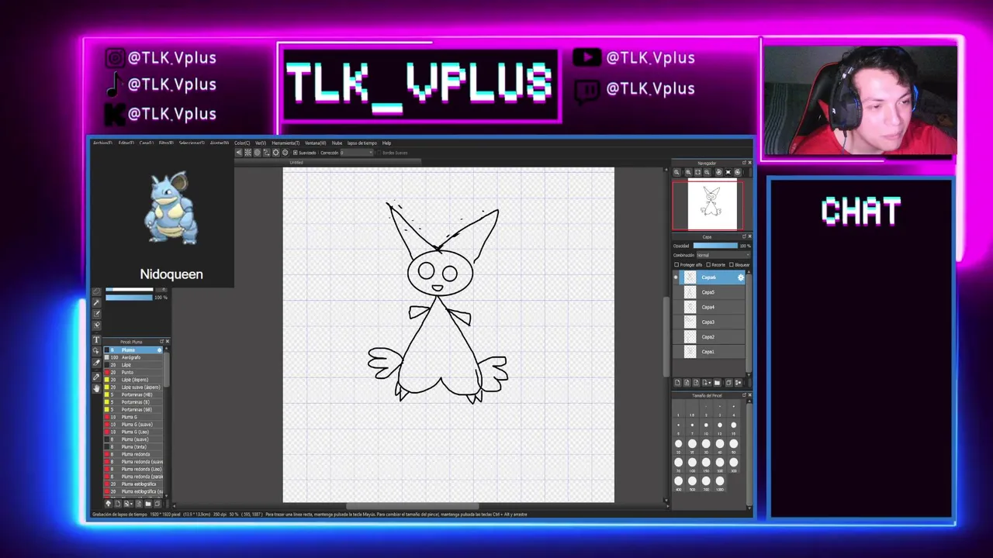Viewport: 993px width, 558px height.
Task: Open new layer type dropdown arrow
Action: point(710,382)
